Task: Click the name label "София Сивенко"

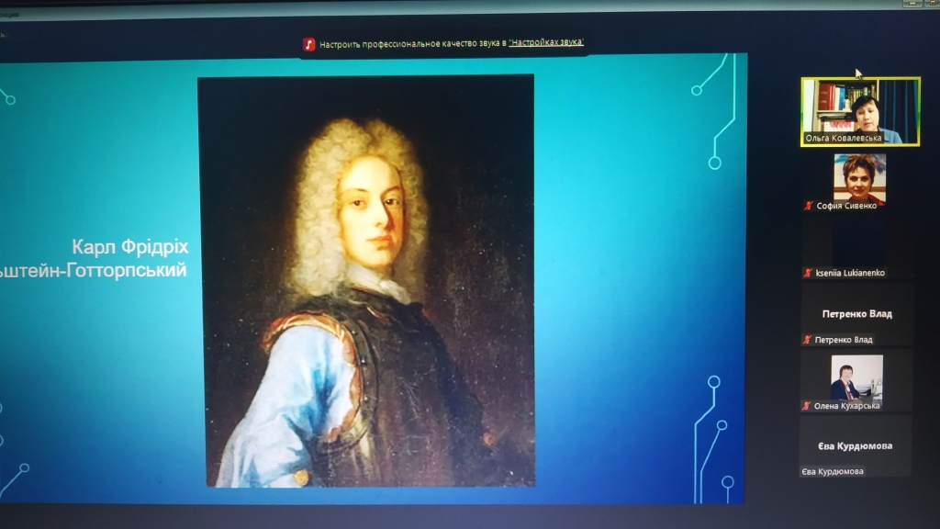Action: 846,206
